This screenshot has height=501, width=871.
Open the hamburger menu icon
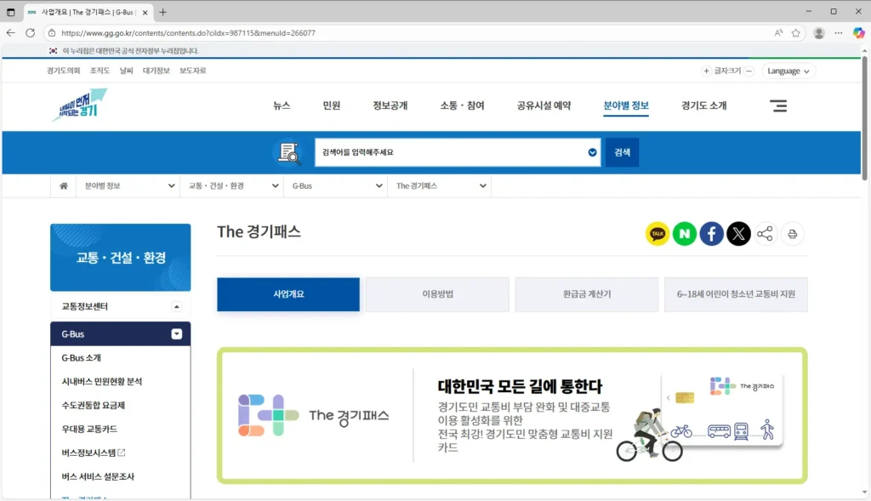point(778,105)
